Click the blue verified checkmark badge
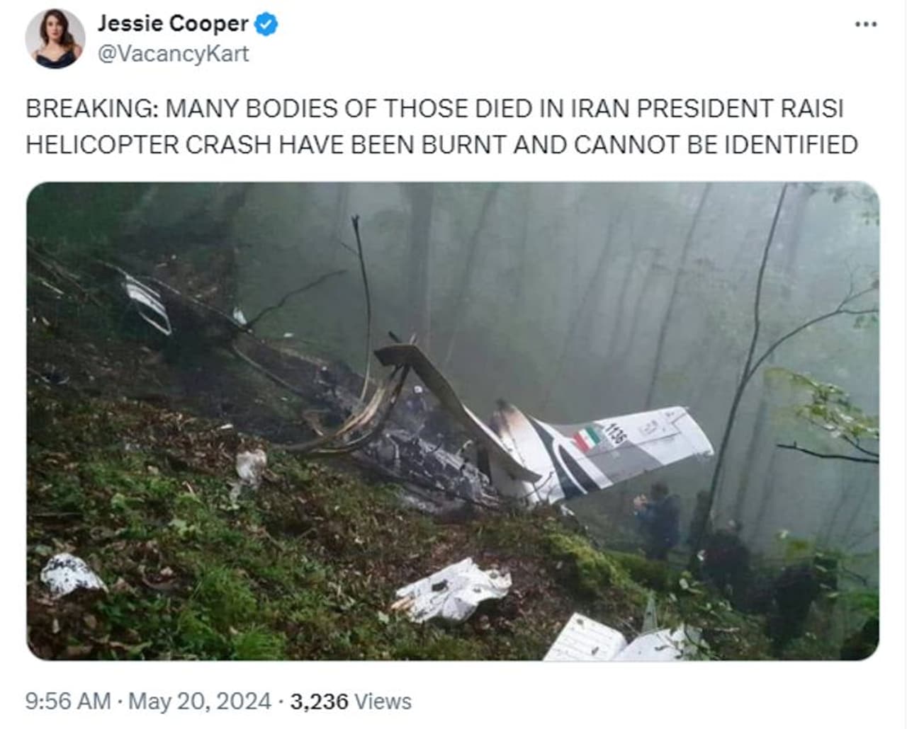 (266, 24)
